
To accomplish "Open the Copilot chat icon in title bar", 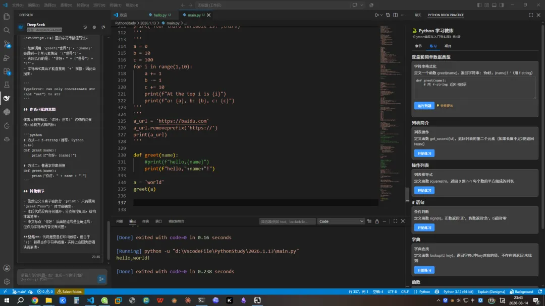I will point(355,5).
